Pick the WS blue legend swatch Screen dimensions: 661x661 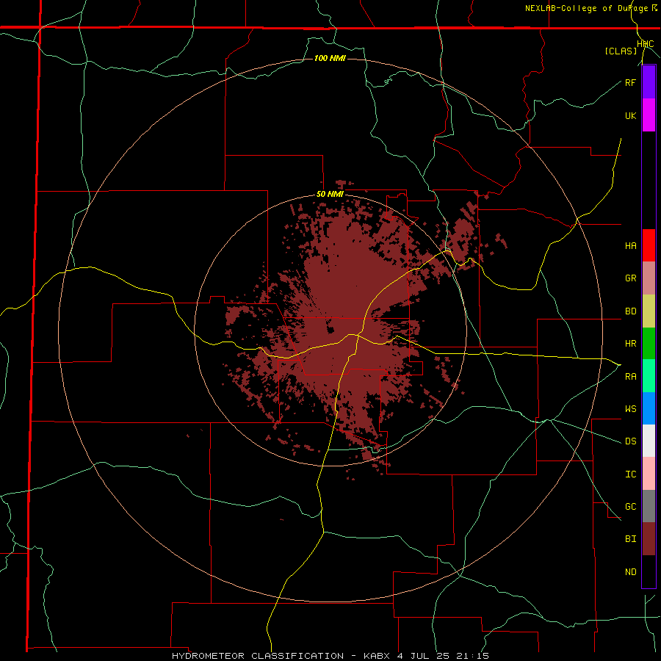point(649,408)
